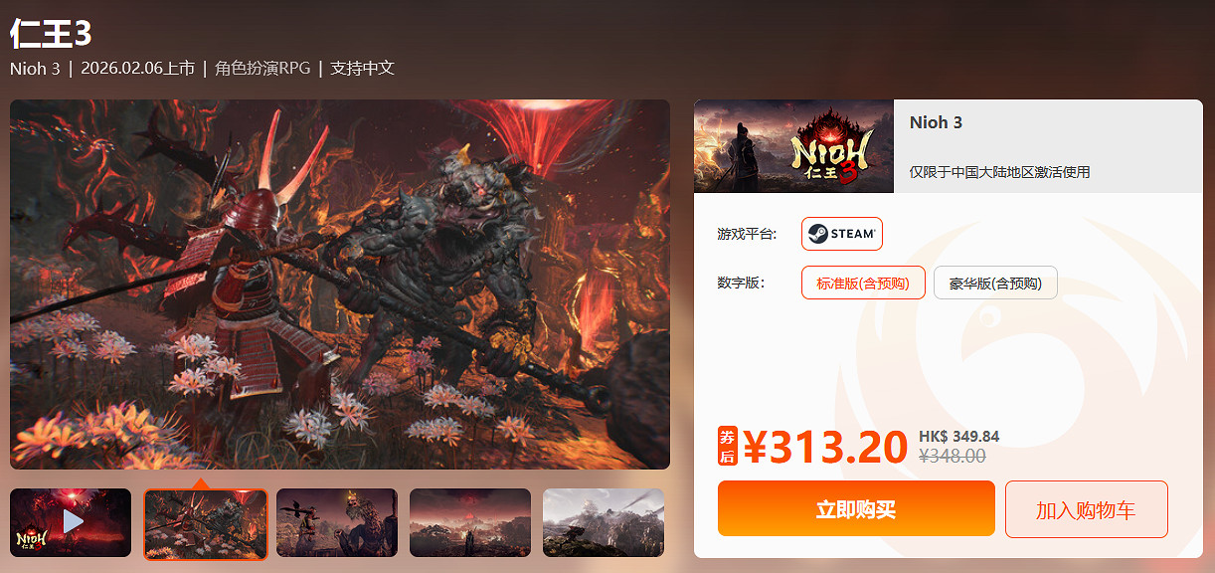
Task: Select the Steam platform logo button
Action: (842, 234)
